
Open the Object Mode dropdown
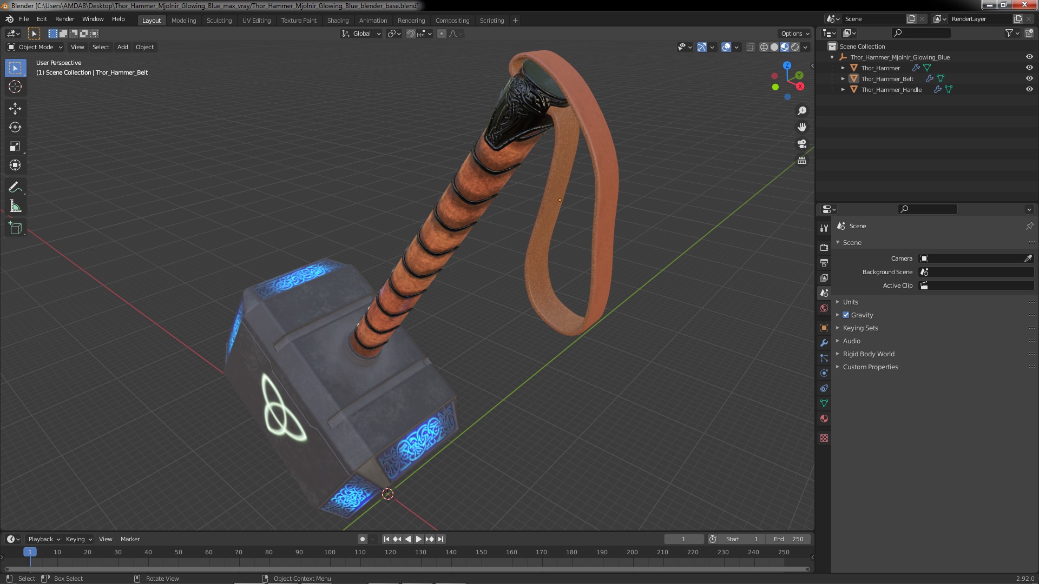pyautogui.click(x=35, y=47)
